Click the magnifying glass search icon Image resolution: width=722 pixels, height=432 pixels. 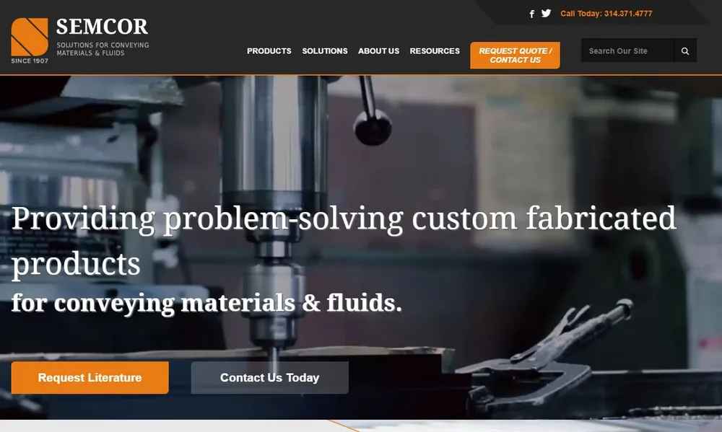point(685,51)
